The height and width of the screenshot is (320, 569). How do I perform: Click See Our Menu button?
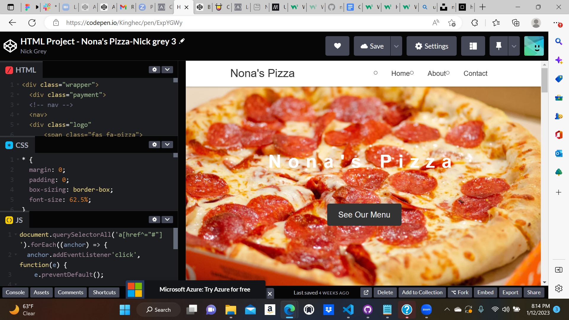364,215
